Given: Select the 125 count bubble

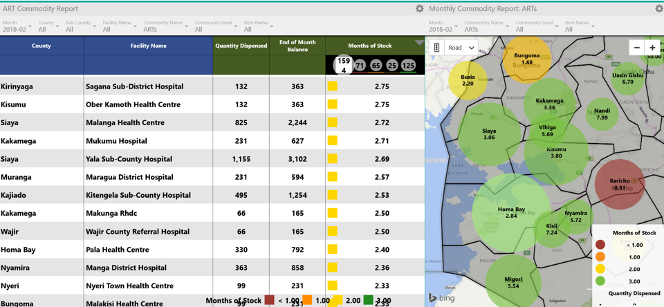Looking at the screenshot, I should pyautogui.click(x=408, y=66).
